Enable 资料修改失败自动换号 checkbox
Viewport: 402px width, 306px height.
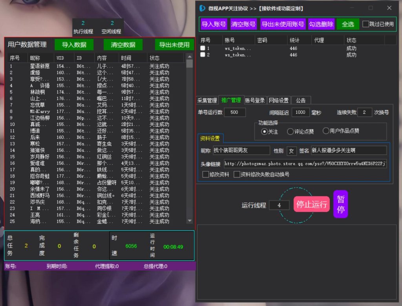point(237,174)
